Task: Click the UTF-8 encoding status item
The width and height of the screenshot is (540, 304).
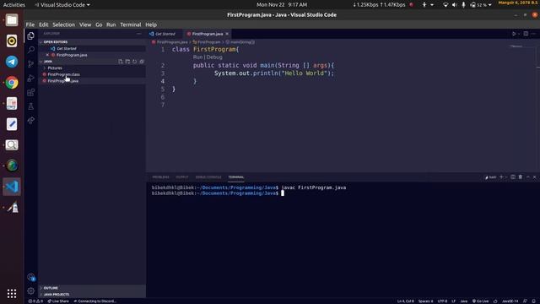Action: pos(442,301)
